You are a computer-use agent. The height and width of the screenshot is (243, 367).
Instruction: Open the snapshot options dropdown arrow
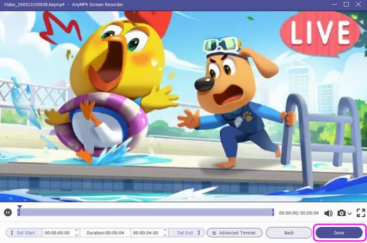point(350,213)
